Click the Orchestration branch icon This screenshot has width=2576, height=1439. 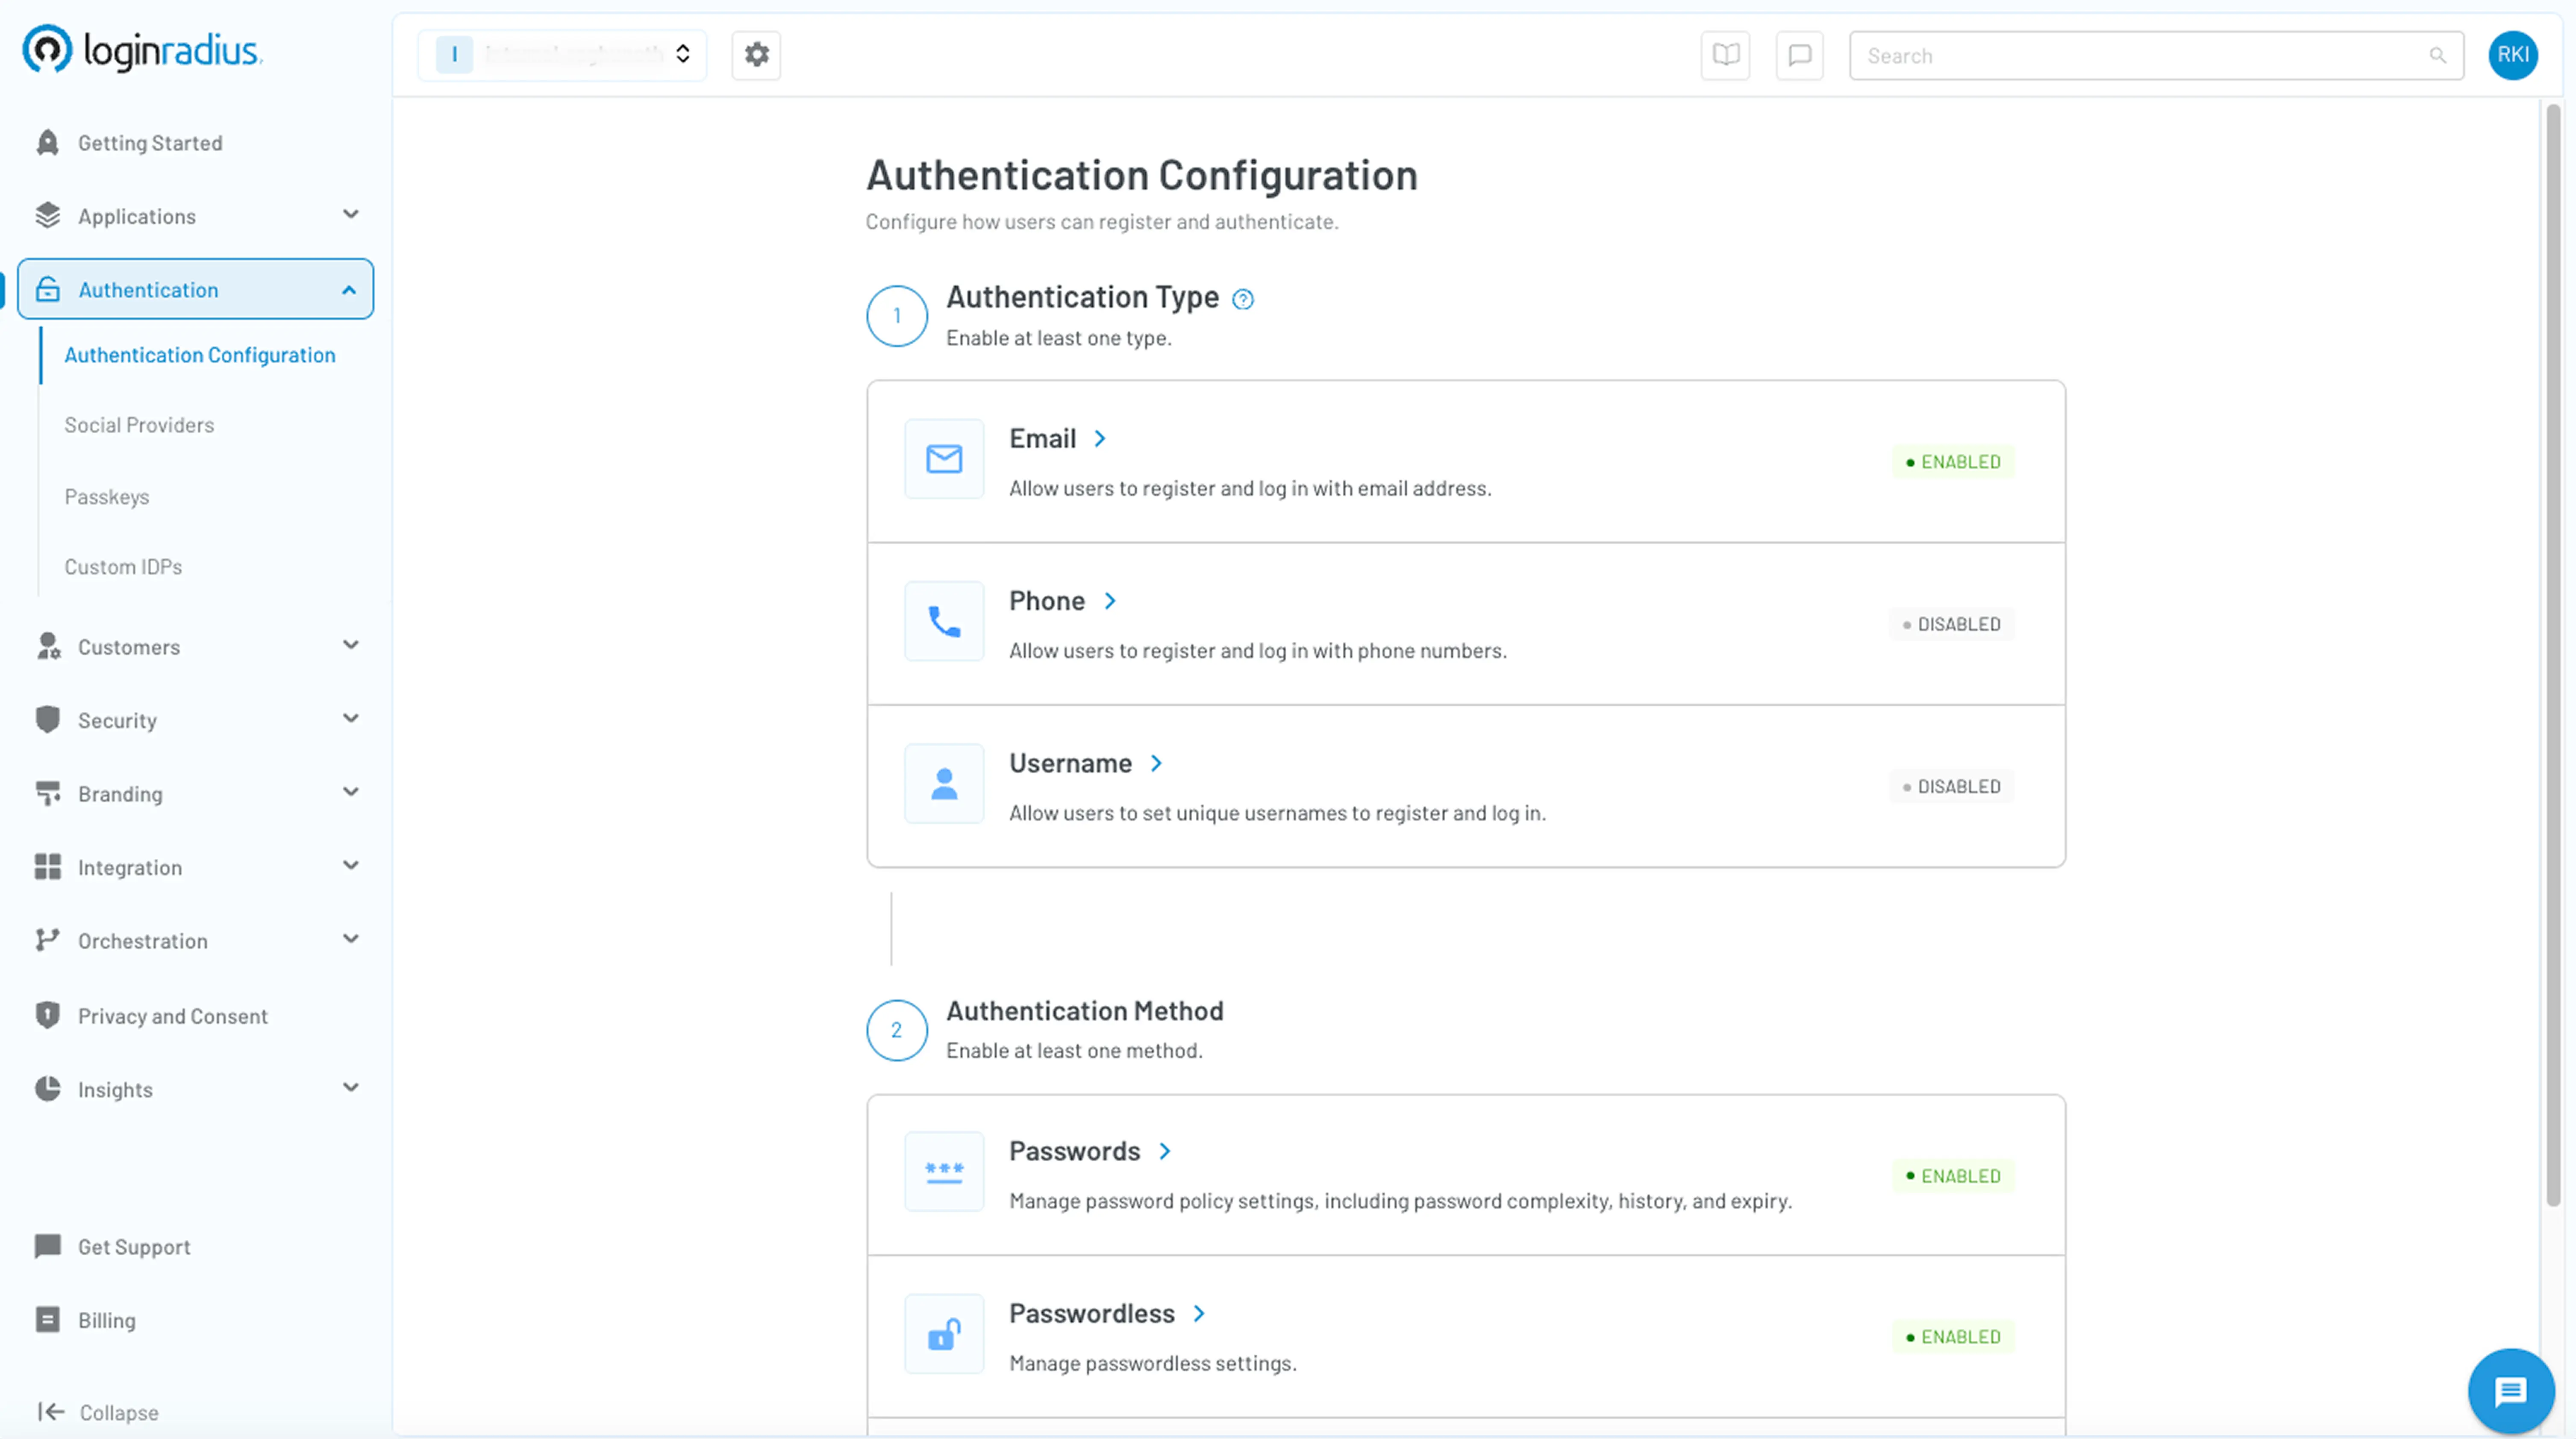[x=47, y=940]
